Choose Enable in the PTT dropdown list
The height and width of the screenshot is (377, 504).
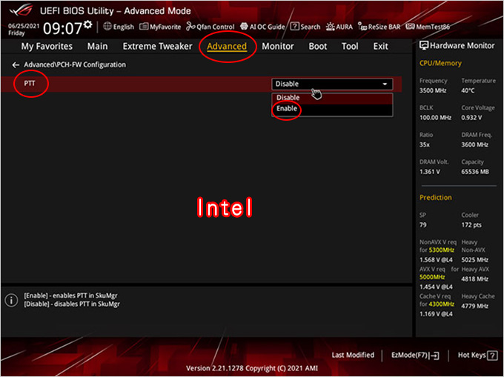(332, 109)
